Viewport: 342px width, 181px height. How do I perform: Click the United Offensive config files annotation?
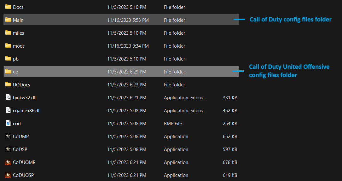click(289, 71)
